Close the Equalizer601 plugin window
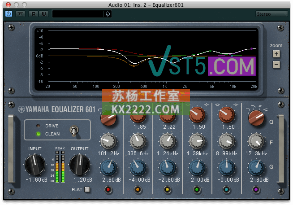 [x=8, y=4]
